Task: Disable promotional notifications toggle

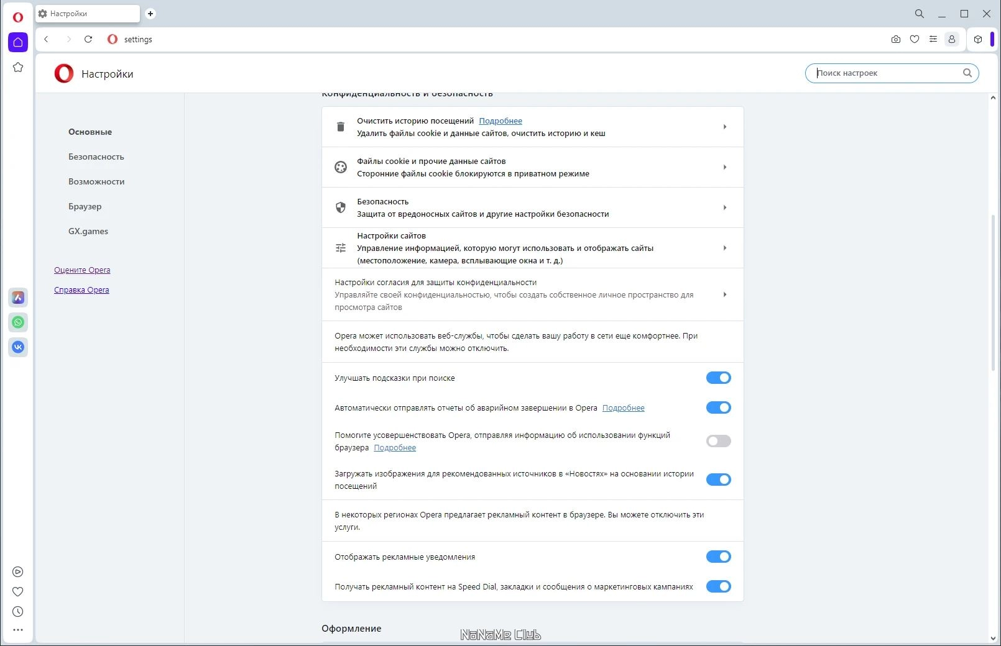Action: click(x=719, y=557)
